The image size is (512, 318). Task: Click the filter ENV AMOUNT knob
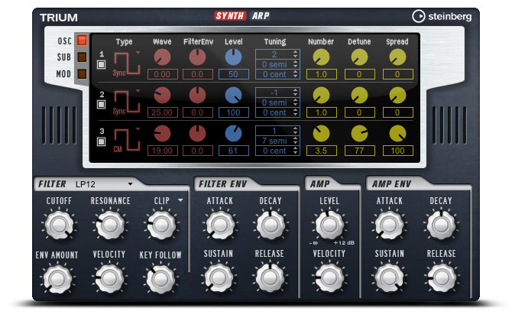[57, 279]
